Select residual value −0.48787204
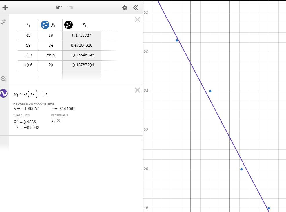 [81, 65]
